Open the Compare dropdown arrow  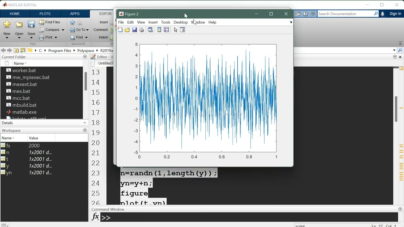click(x=63, y=30)
